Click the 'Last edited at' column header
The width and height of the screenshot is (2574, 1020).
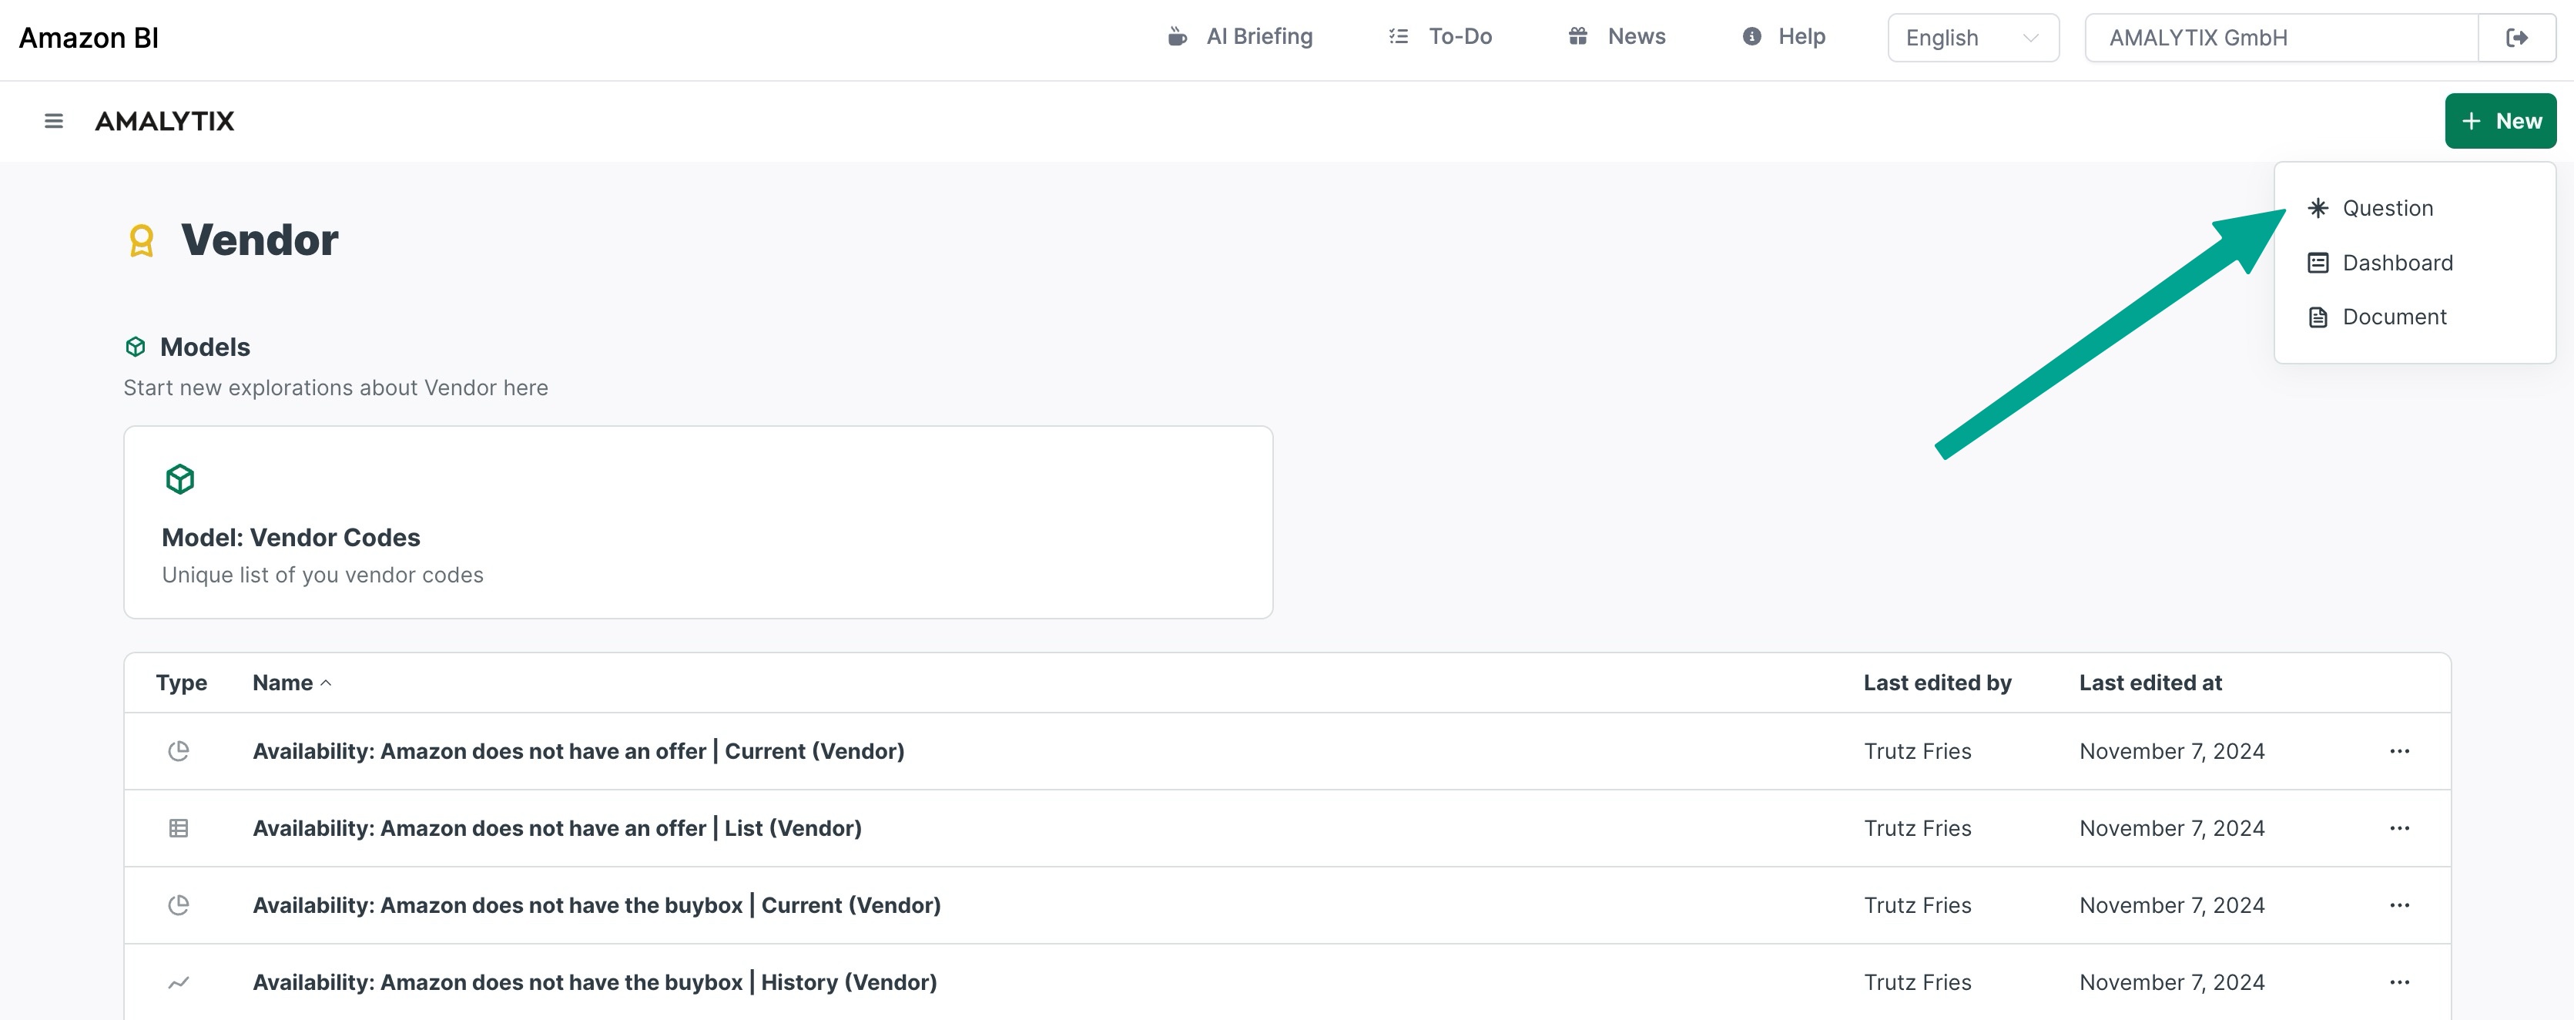[x=2150, y=683]
